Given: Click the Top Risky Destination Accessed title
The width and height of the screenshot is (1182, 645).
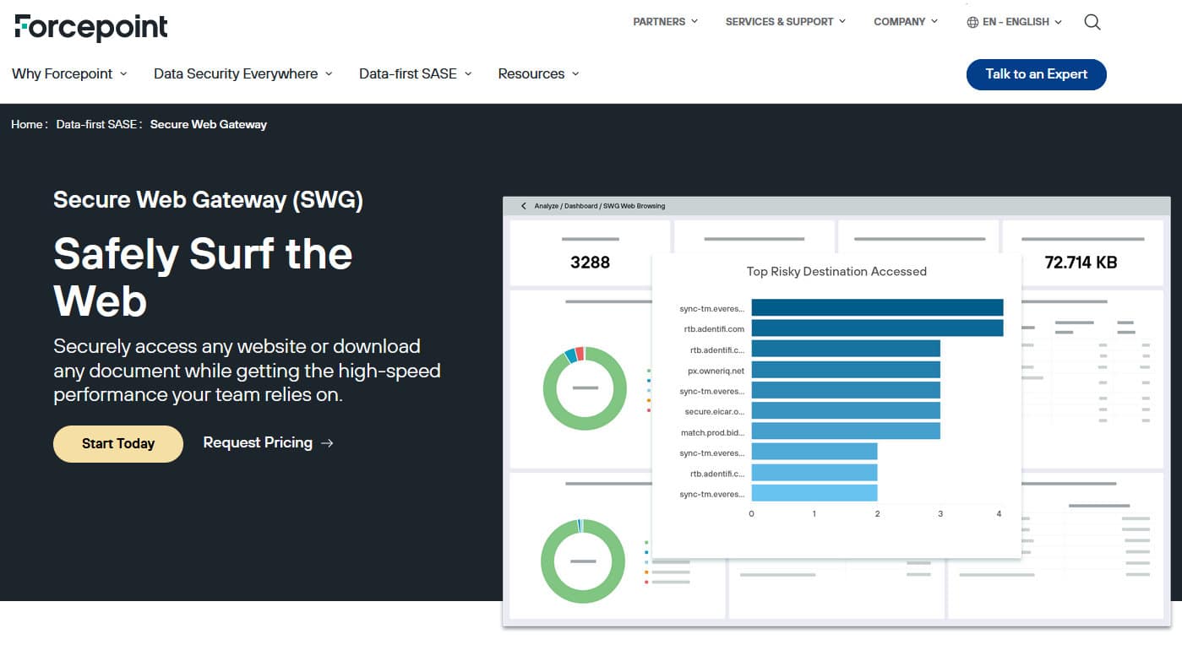Looking at the screenshot, I should coord(836,271).
